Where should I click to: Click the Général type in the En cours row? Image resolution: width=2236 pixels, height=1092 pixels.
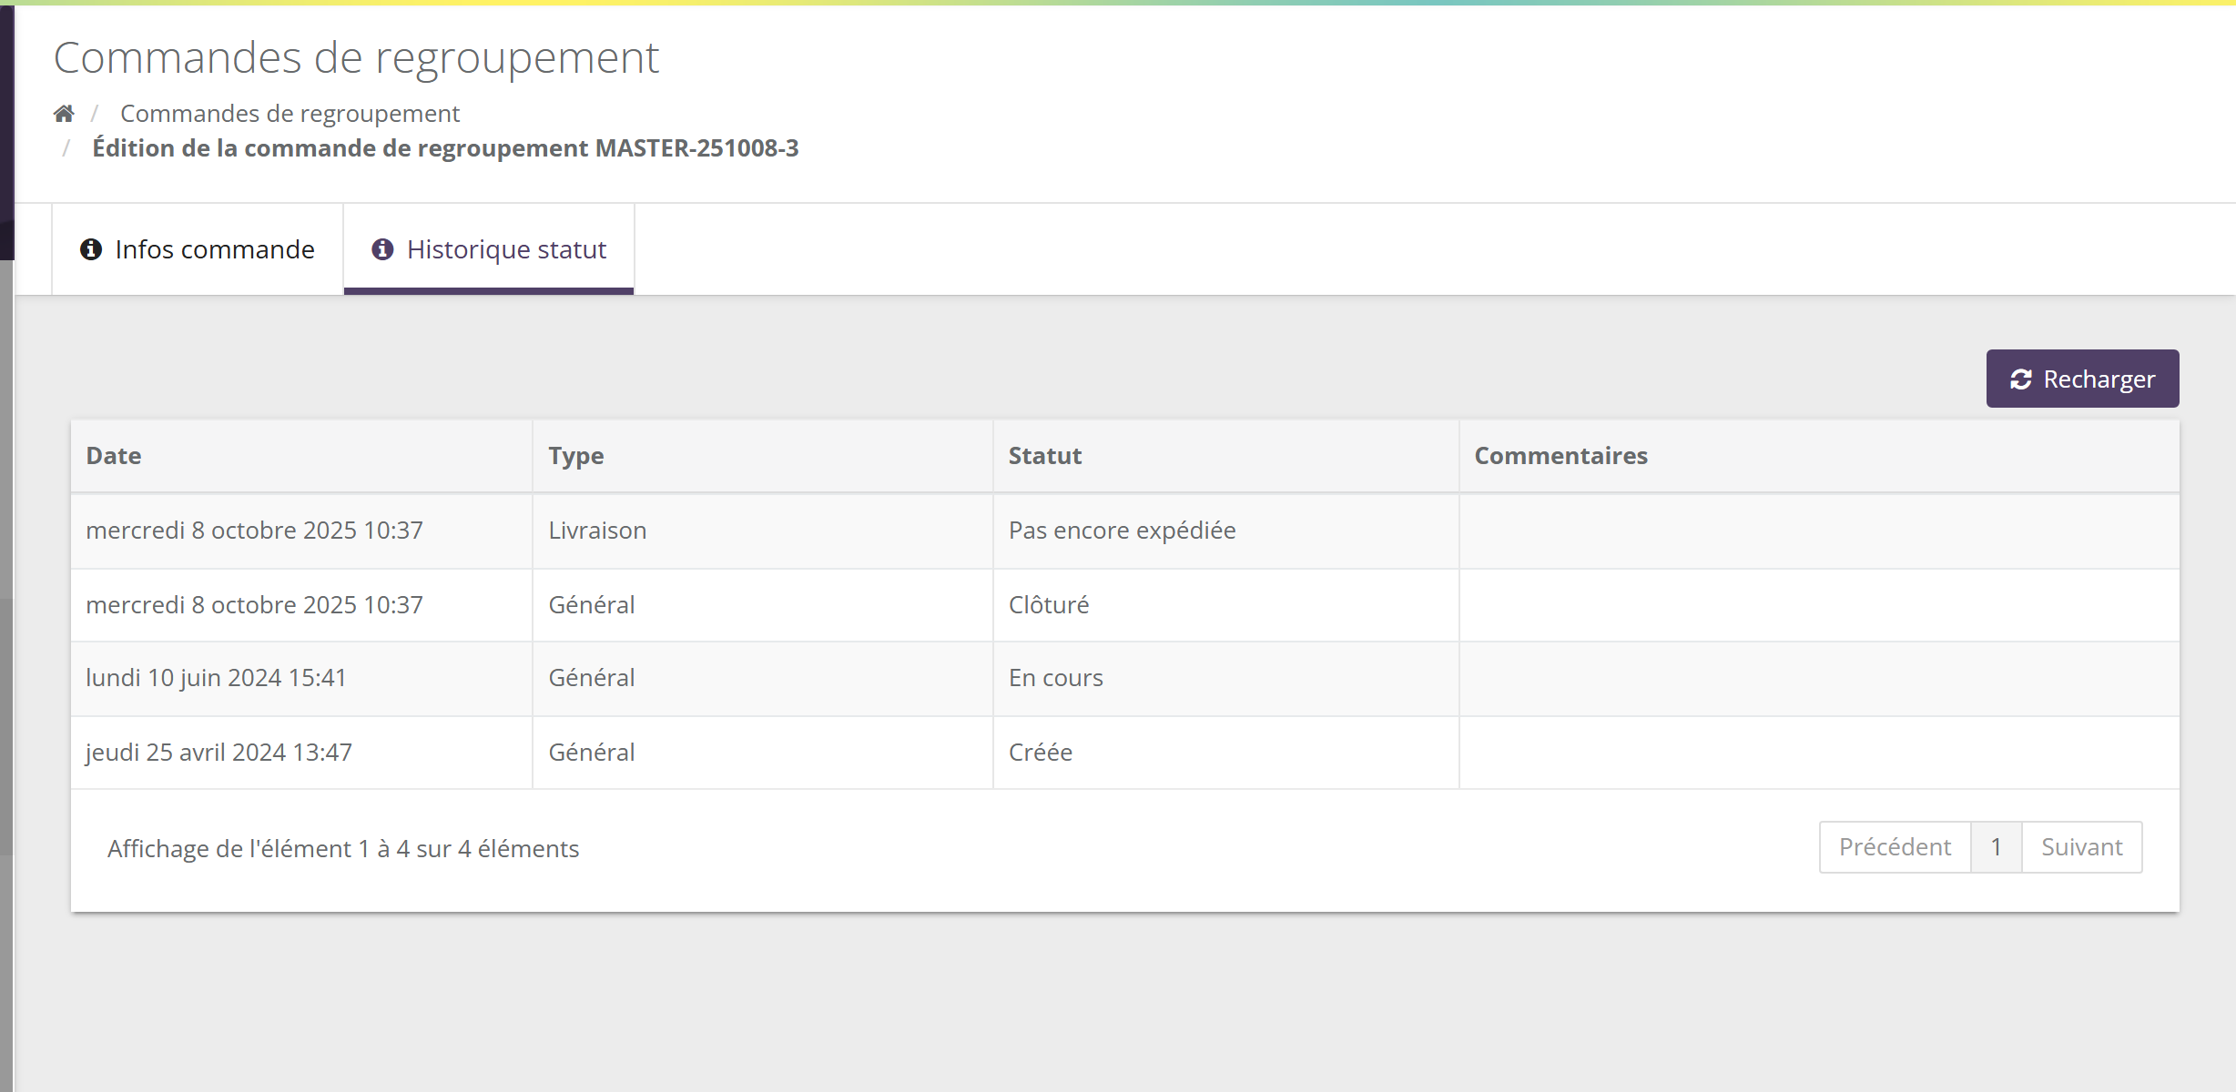point(762,679)
